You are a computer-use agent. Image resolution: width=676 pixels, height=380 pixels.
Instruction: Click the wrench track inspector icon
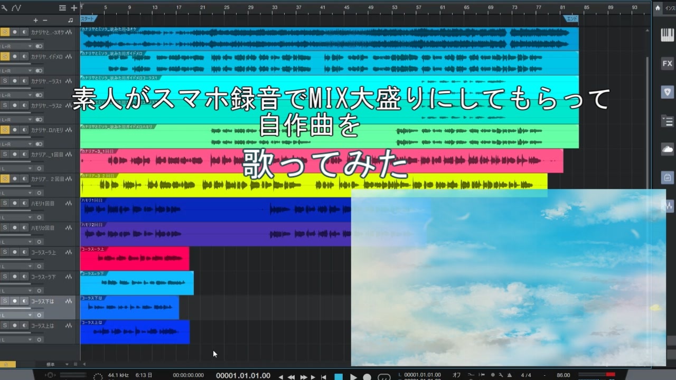[x=5, y=7]
